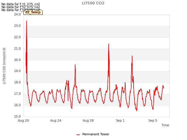Click the 21.0 y-axis tick label
Image resolution: width=187 pixels, height=140 pixels.
(x=18, y=49)
